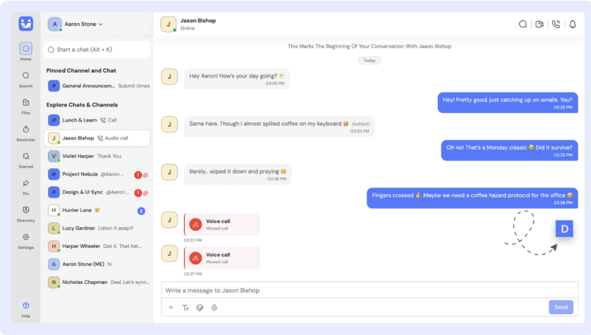Open the Files section
Viewport: 591px width, 335px height.
pyautogui.click(x=26, y=106)
